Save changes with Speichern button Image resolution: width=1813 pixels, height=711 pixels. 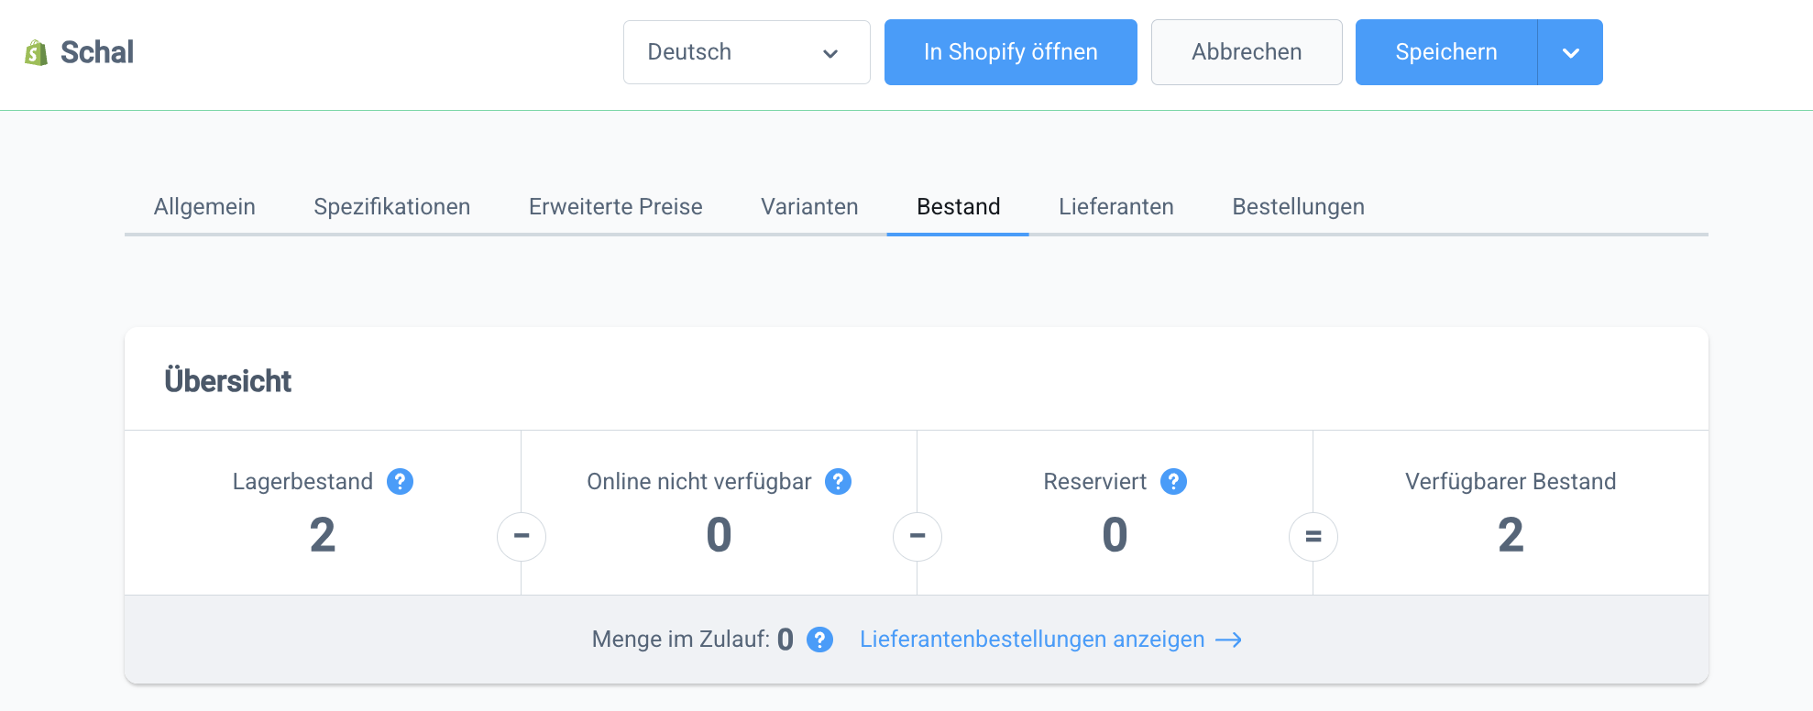(1445, 52)
